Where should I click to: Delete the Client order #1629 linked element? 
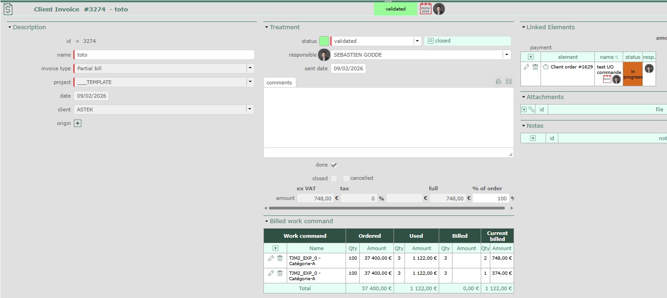click(535, 67)
